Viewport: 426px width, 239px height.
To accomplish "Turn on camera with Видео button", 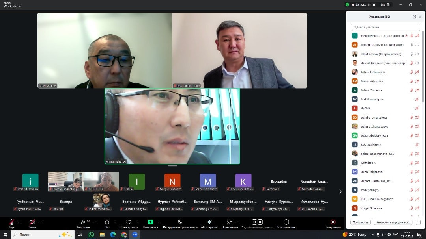I will point(32,223).
